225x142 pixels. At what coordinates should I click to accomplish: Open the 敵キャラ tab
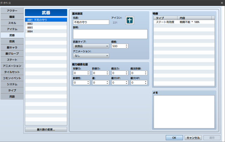coord(12,47)
